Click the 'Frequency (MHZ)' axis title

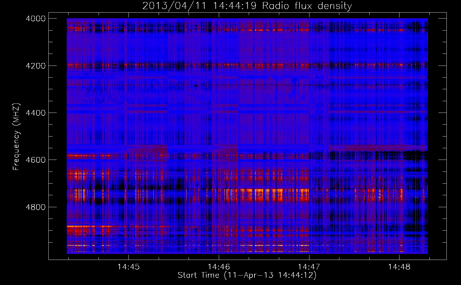16,137
